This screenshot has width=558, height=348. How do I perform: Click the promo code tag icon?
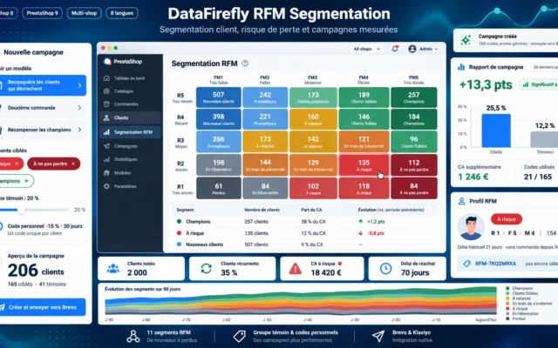pos(466,264)
